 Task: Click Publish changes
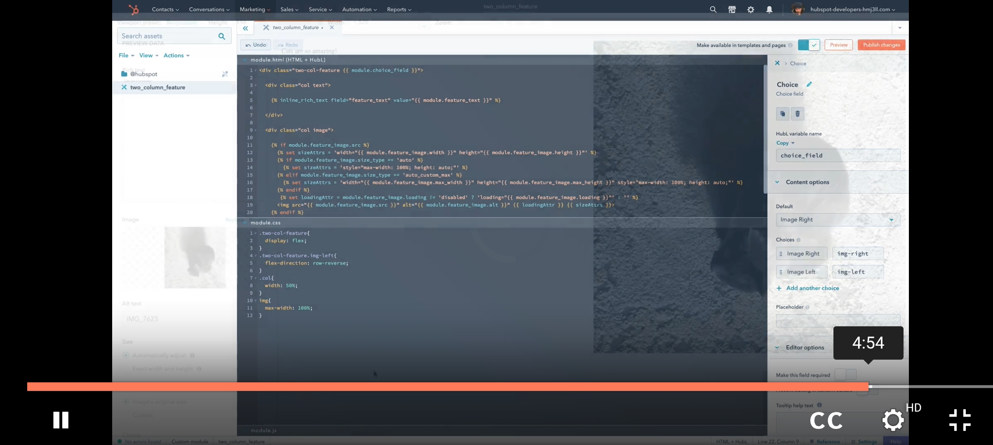(x=881, y=45)
